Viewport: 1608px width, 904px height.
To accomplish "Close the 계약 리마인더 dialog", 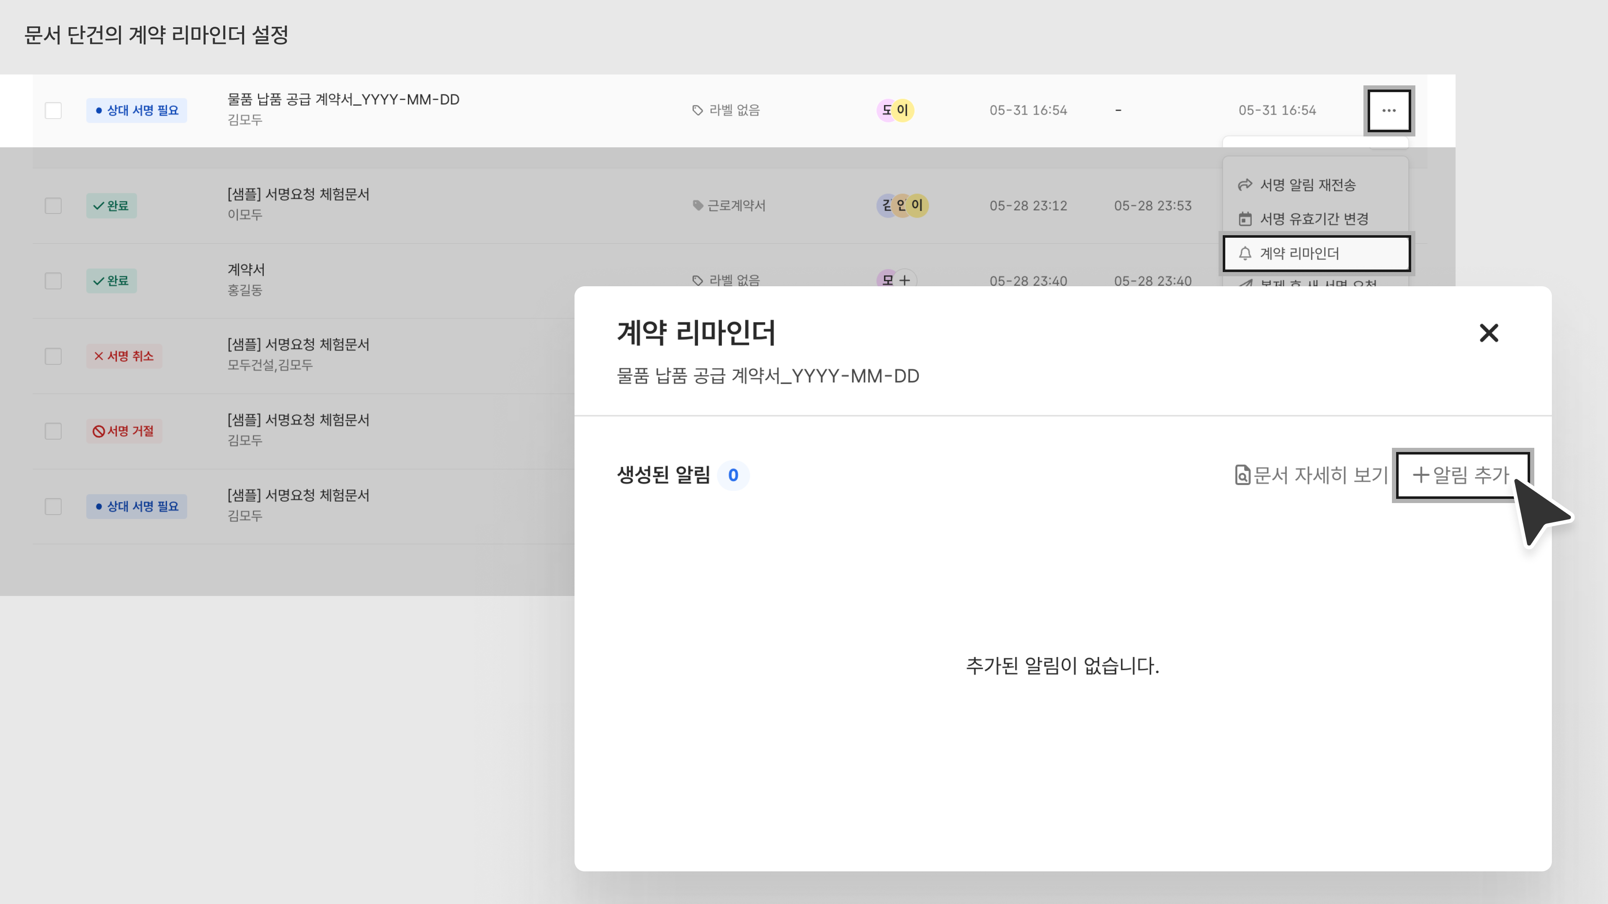I will [1489, 333].
